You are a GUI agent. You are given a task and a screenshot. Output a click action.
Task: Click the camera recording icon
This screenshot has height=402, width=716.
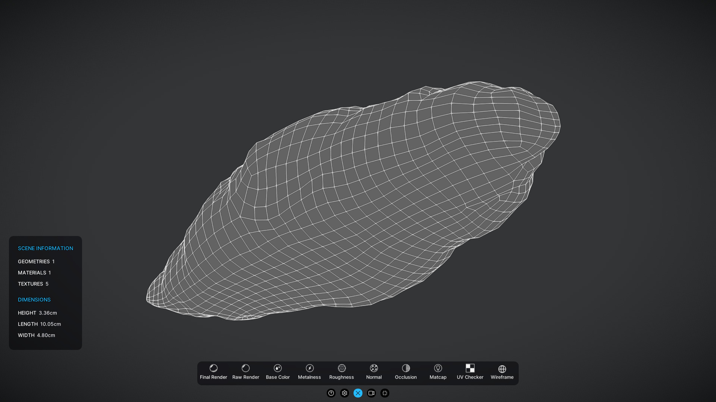[371, 393]
